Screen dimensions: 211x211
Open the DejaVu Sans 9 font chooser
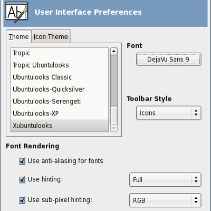pyautogui.click(x=168, y=60)
